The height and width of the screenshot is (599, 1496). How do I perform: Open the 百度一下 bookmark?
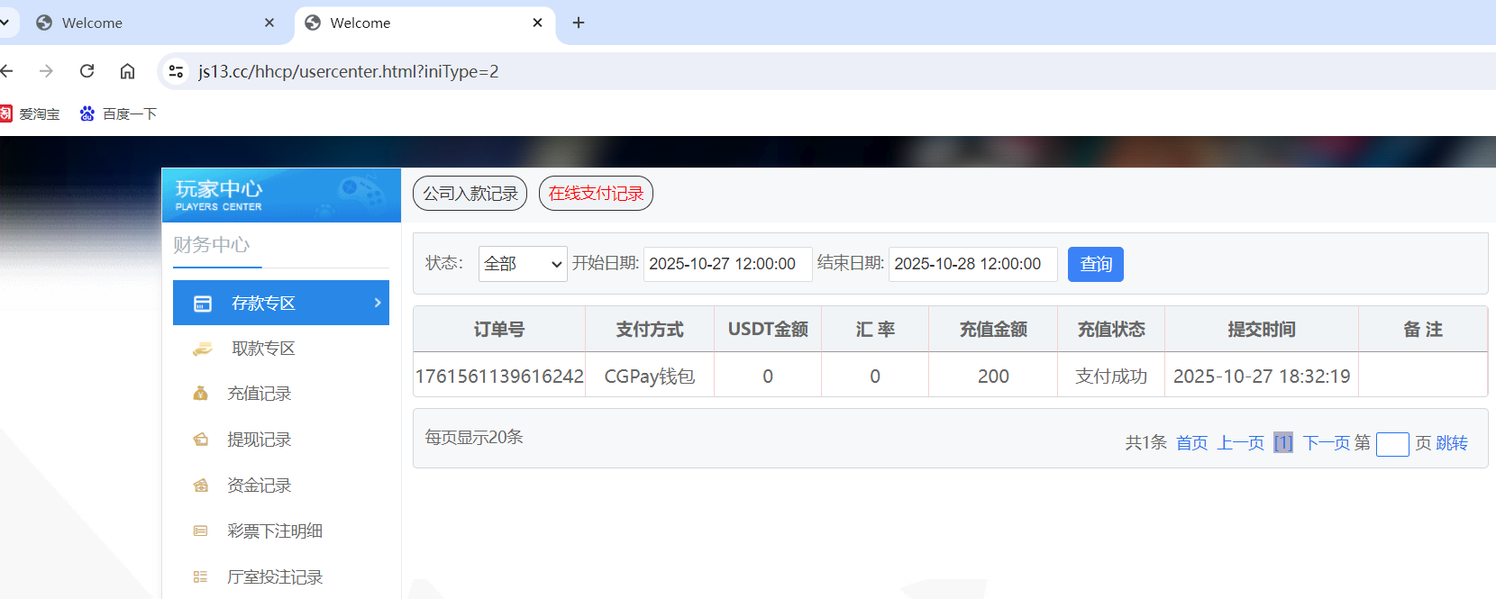point(118,113)
